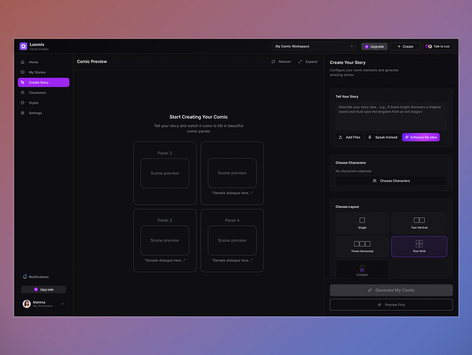Open the My Comic Workspace dropdown
The height and width of the screenshot is (355, 472).
tap(314, 46)
